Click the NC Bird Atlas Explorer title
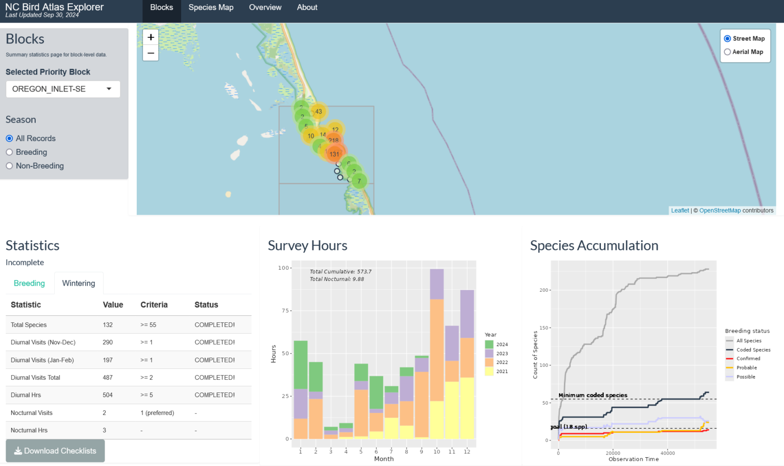This screenshot has height=466, width=784. pyautogui.click(x=55, y=7)
